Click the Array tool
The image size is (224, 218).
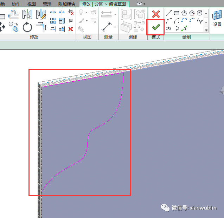coord(53,21)
